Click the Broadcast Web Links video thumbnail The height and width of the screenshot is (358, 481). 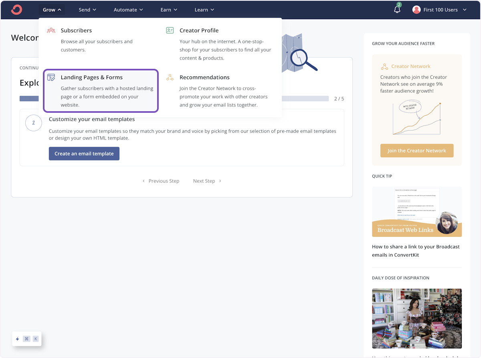click(x=417, y=211)
